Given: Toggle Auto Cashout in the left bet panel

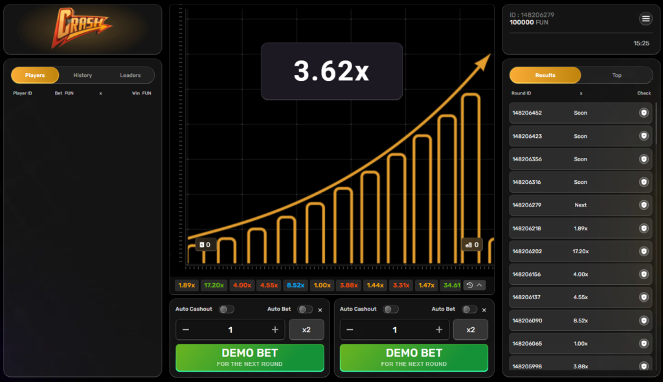Looking at the screenshot, I should [x=226, y=309].
